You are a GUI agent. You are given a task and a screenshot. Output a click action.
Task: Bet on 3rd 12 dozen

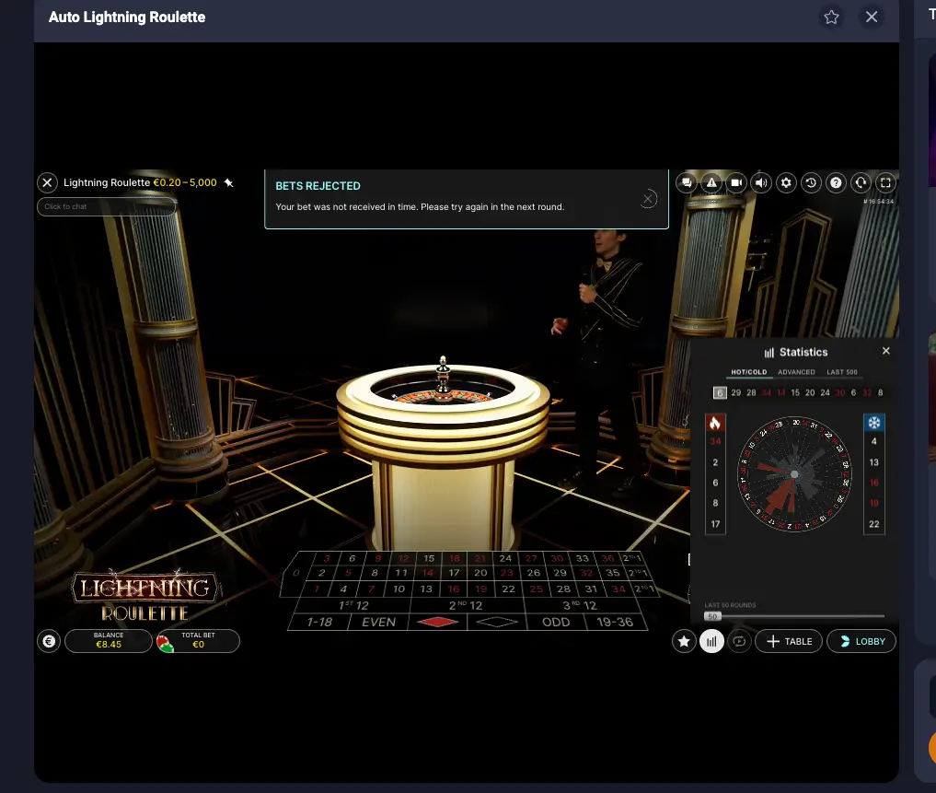click(580, 605)
